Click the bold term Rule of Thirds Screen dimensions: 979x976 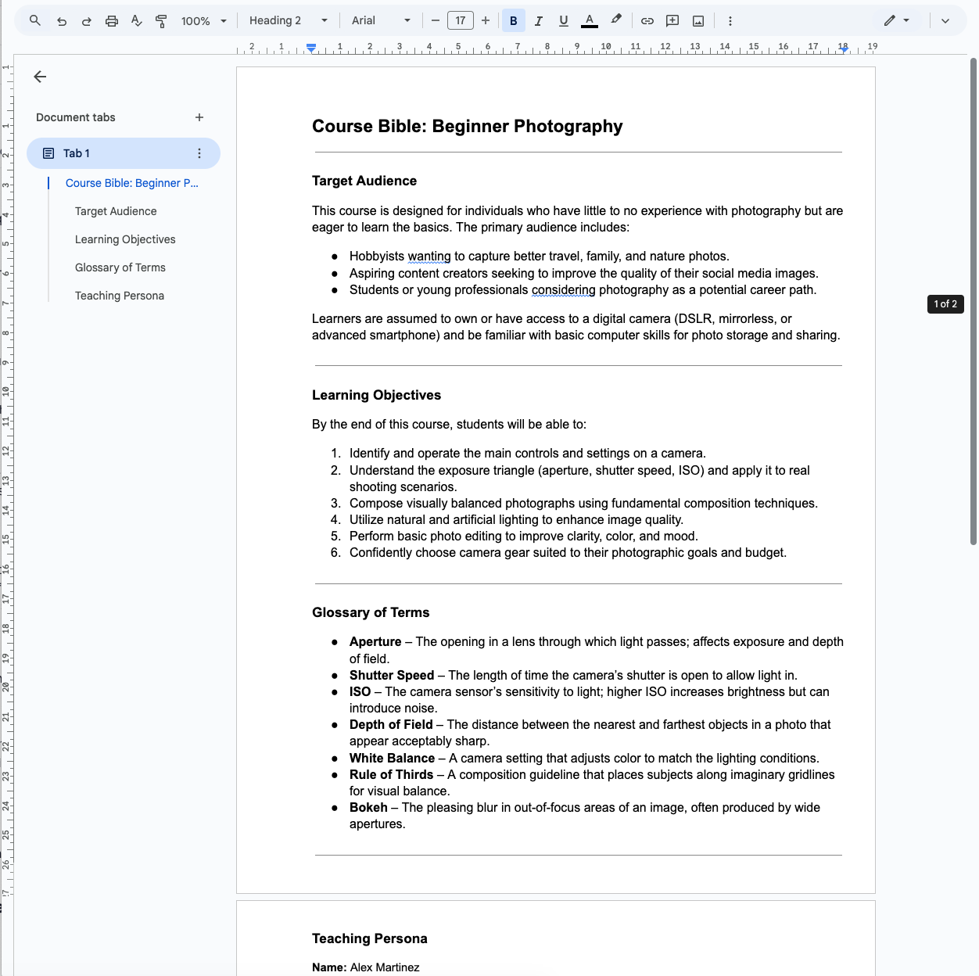391,775
